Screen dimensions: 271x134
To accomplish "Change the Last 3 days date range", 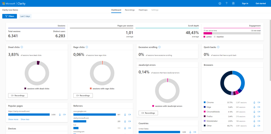I will 25,16.
